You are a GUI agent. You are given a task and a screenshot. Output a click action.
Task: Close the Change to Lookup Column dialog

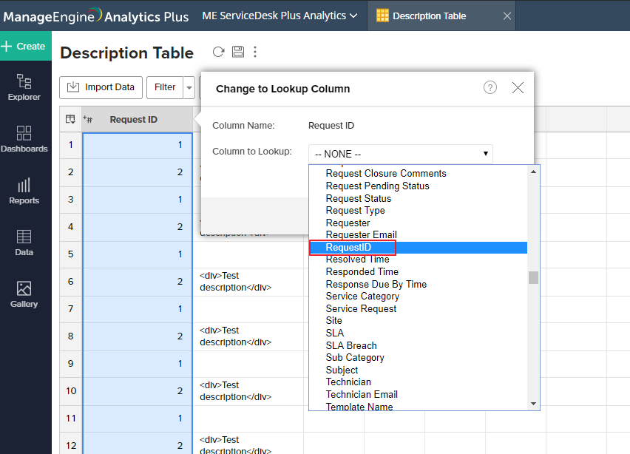518,87
